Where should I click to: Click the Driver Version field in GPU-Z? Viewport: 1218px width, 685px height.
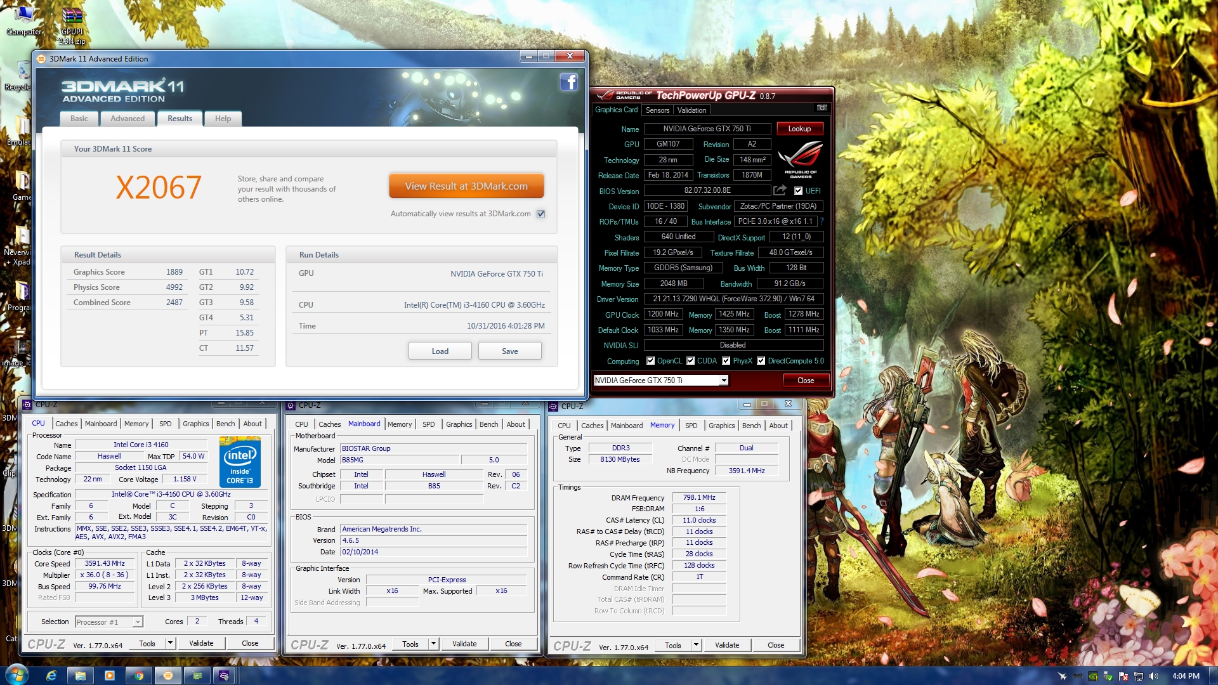click(734, 299)
